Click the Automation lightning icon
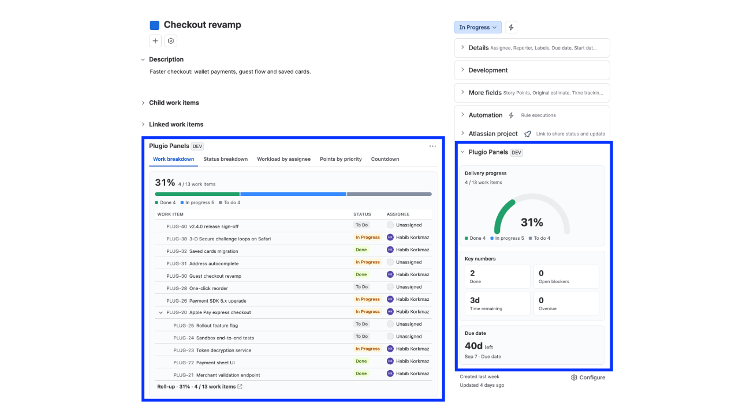This screenshot has width=739, height=415. [x=511, y=115]
